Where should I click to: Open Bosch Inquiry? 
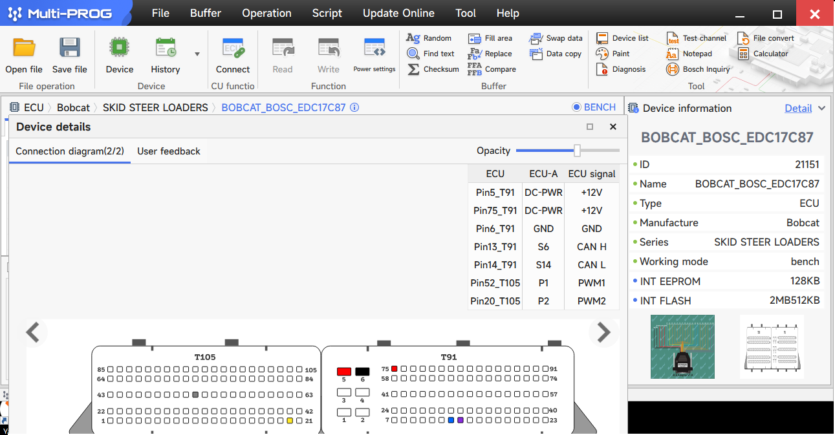(x=698, y=69)
